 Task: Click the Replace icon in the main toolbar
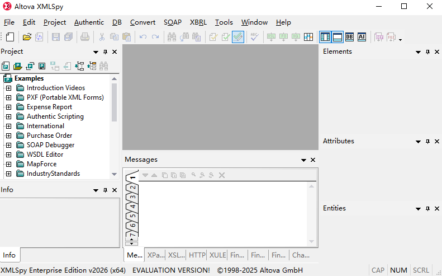pos(184,37)
